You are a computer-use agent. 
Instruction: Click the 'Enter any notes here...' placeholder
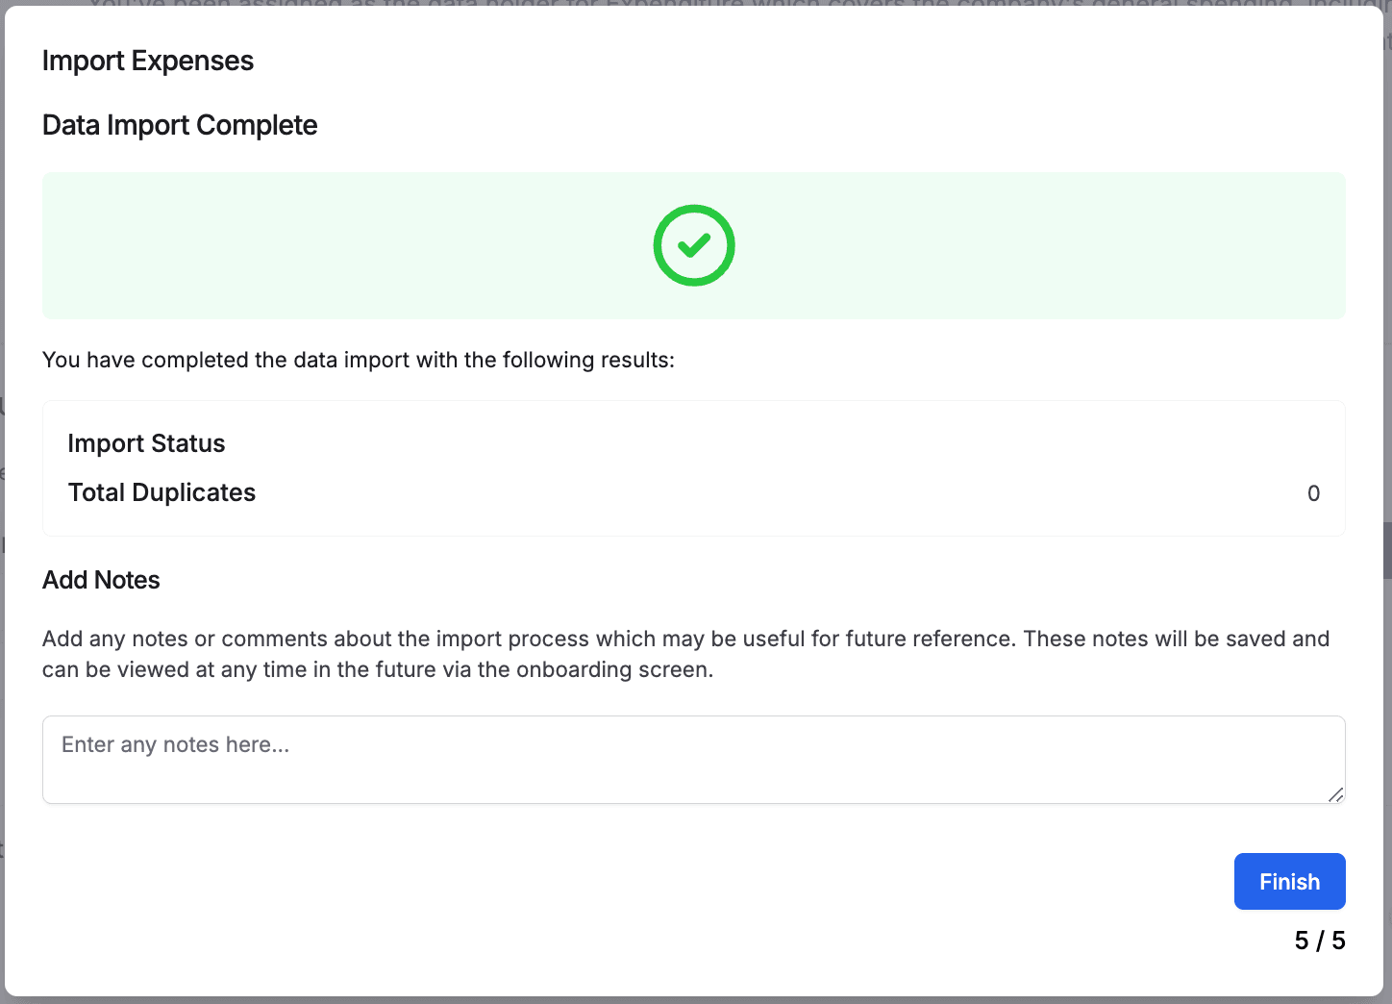tap(175, 744)
